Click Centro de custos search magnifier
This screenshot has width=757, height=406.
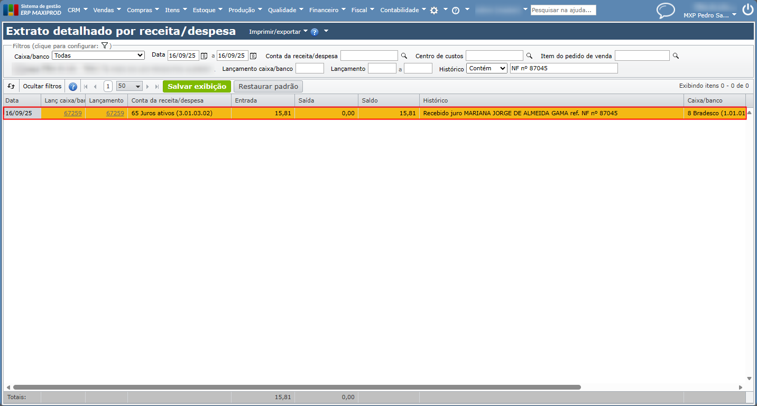[529, 56]
